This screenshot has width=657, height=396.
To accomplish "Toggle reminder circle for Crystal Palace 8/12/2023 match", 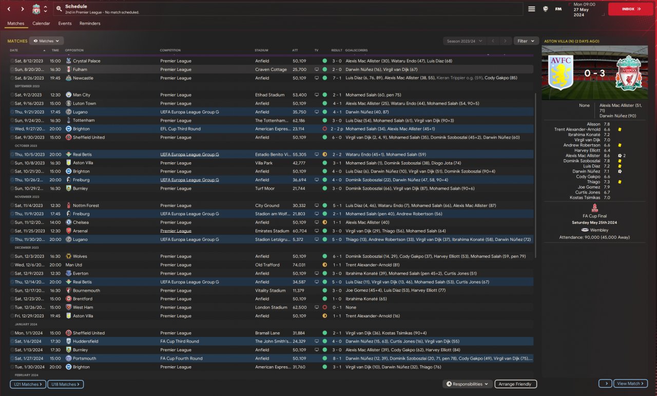I will pos(12,61).
